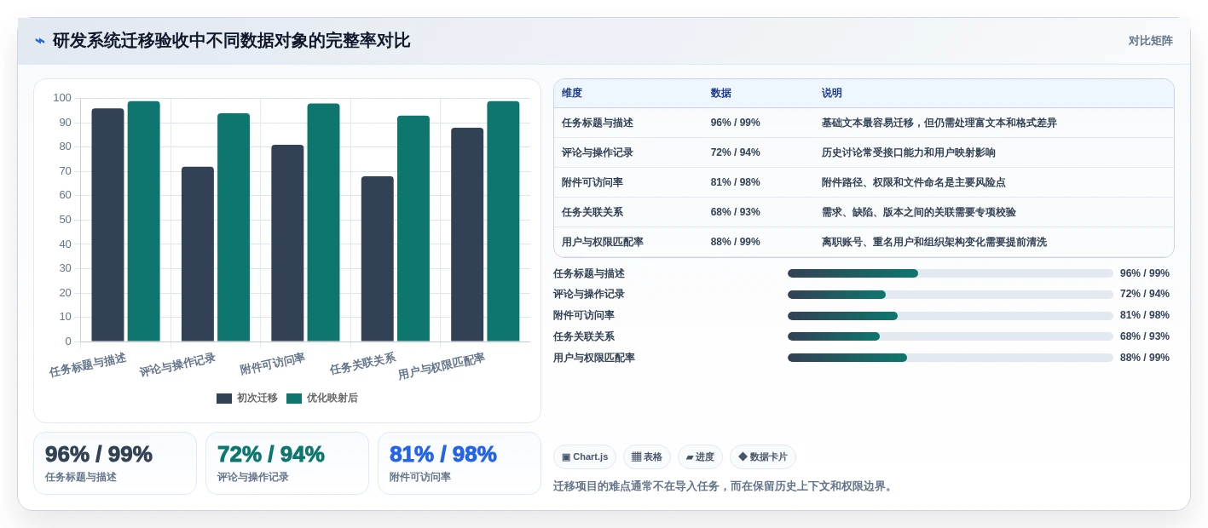Click the teal bar for 用户与权限匹配率
Image resolution: width=1208 pixels, height=528 pixels.
[503, 221]
